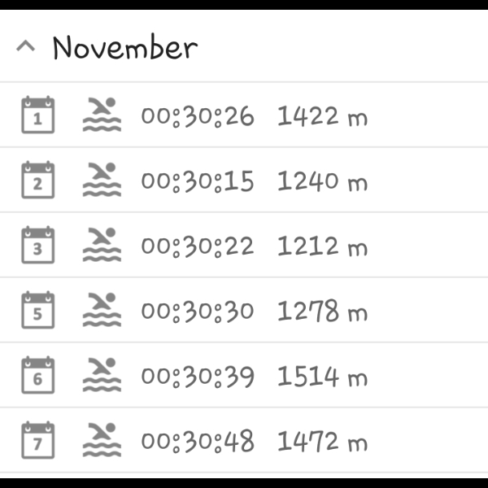Open the 1514 m swim entry

(x=322, y=377)
